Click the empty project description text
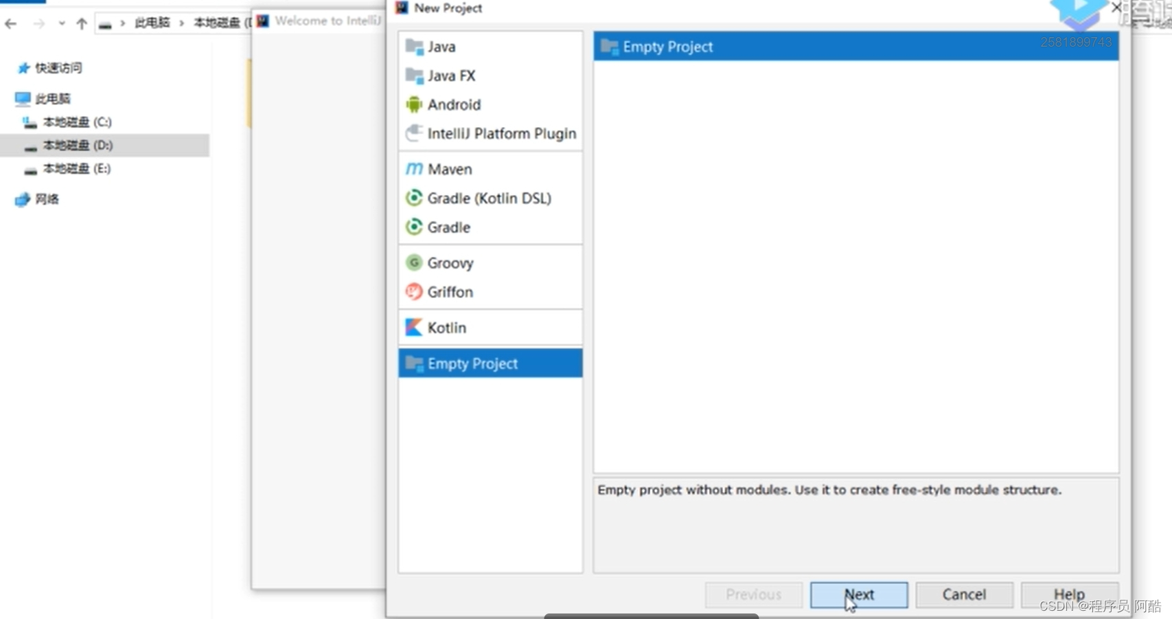 point(829,490)
